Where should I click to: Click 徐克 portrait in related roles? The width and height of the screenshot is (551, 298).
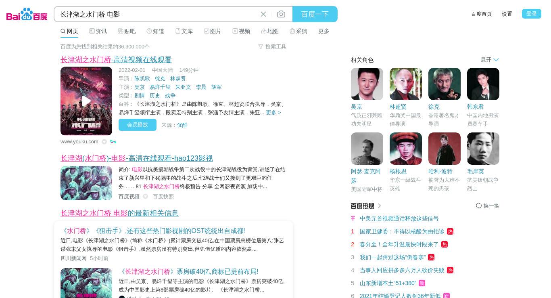click(445, 84)
